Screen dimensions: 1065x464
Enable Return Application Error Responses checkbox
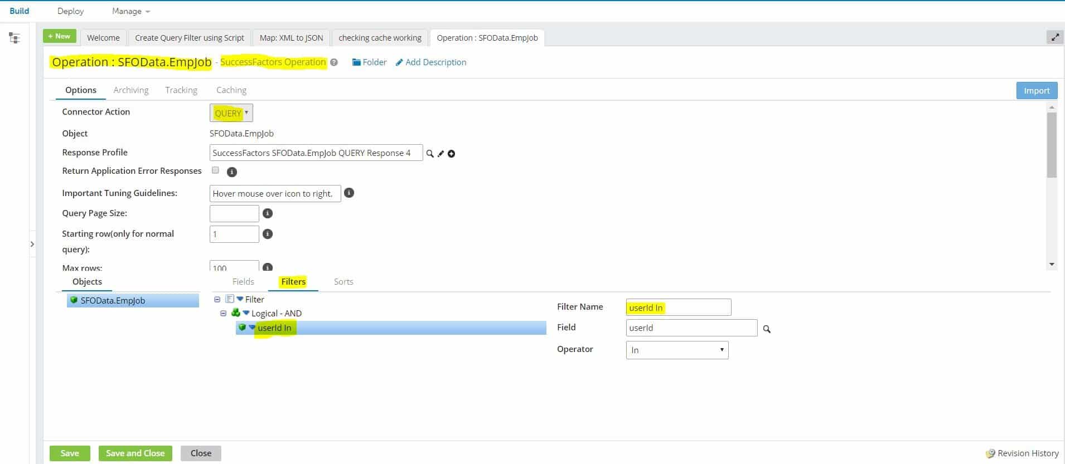[215, 170]
